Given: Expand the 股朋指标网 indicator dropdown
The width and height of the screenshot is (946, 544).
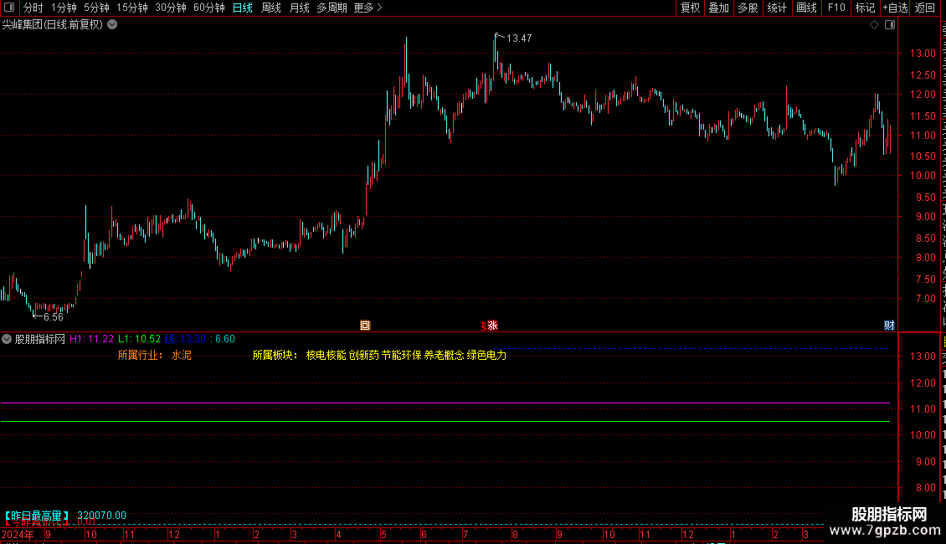Looking at the screenshot, I should pyautogui.click(x=7, y=339).
